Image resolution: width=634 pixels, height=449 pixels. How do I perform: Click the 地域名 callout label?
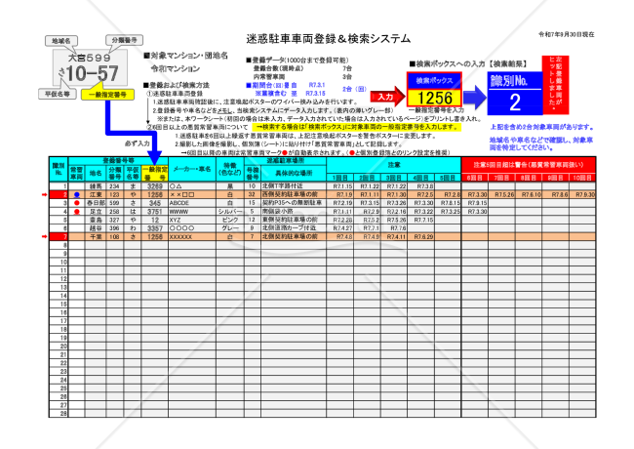coord(61,41)
